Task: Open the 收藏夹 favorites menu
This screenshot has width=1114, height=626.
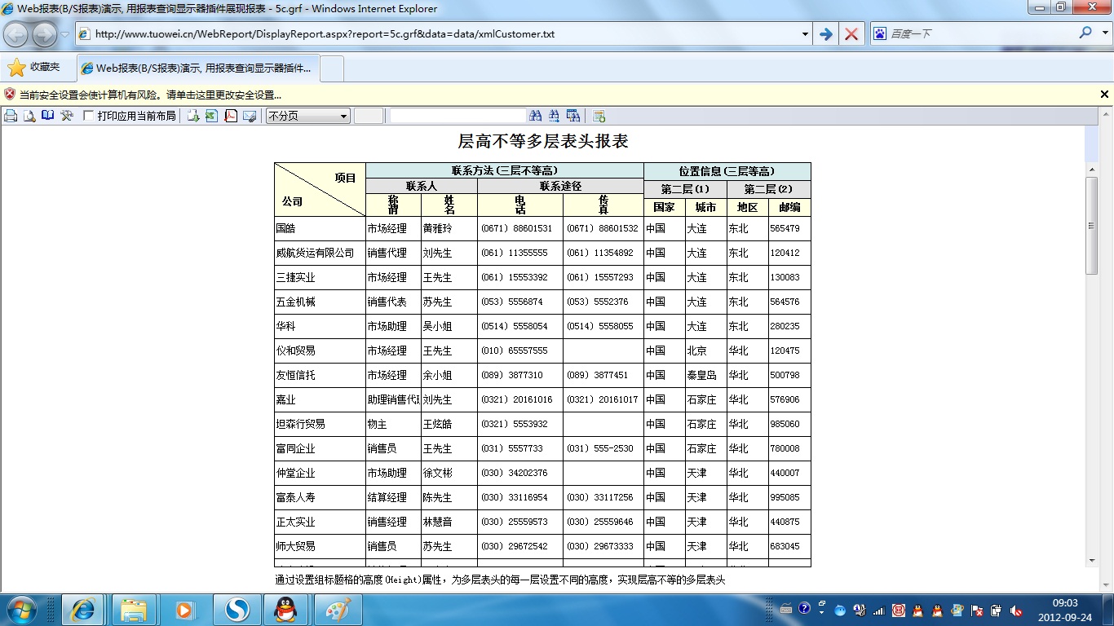Action: pyautogui.click(x=34, y=68)
